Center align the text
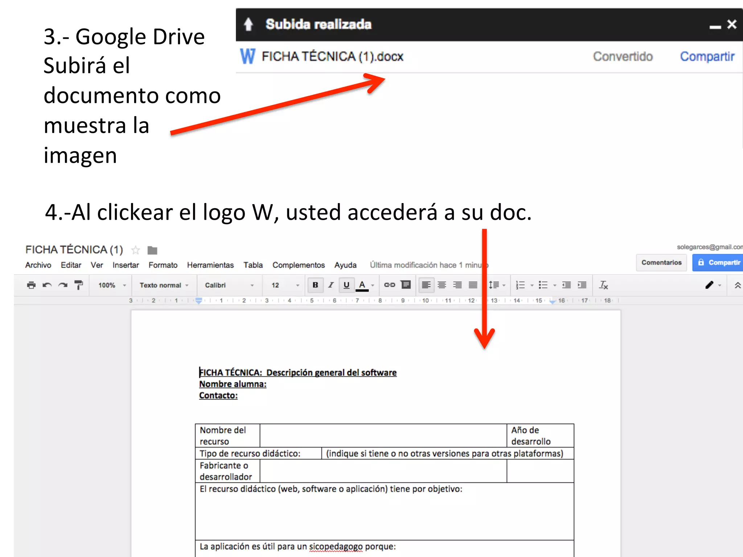Viewport: 743px width, 557px height. (x=442, y=285)
